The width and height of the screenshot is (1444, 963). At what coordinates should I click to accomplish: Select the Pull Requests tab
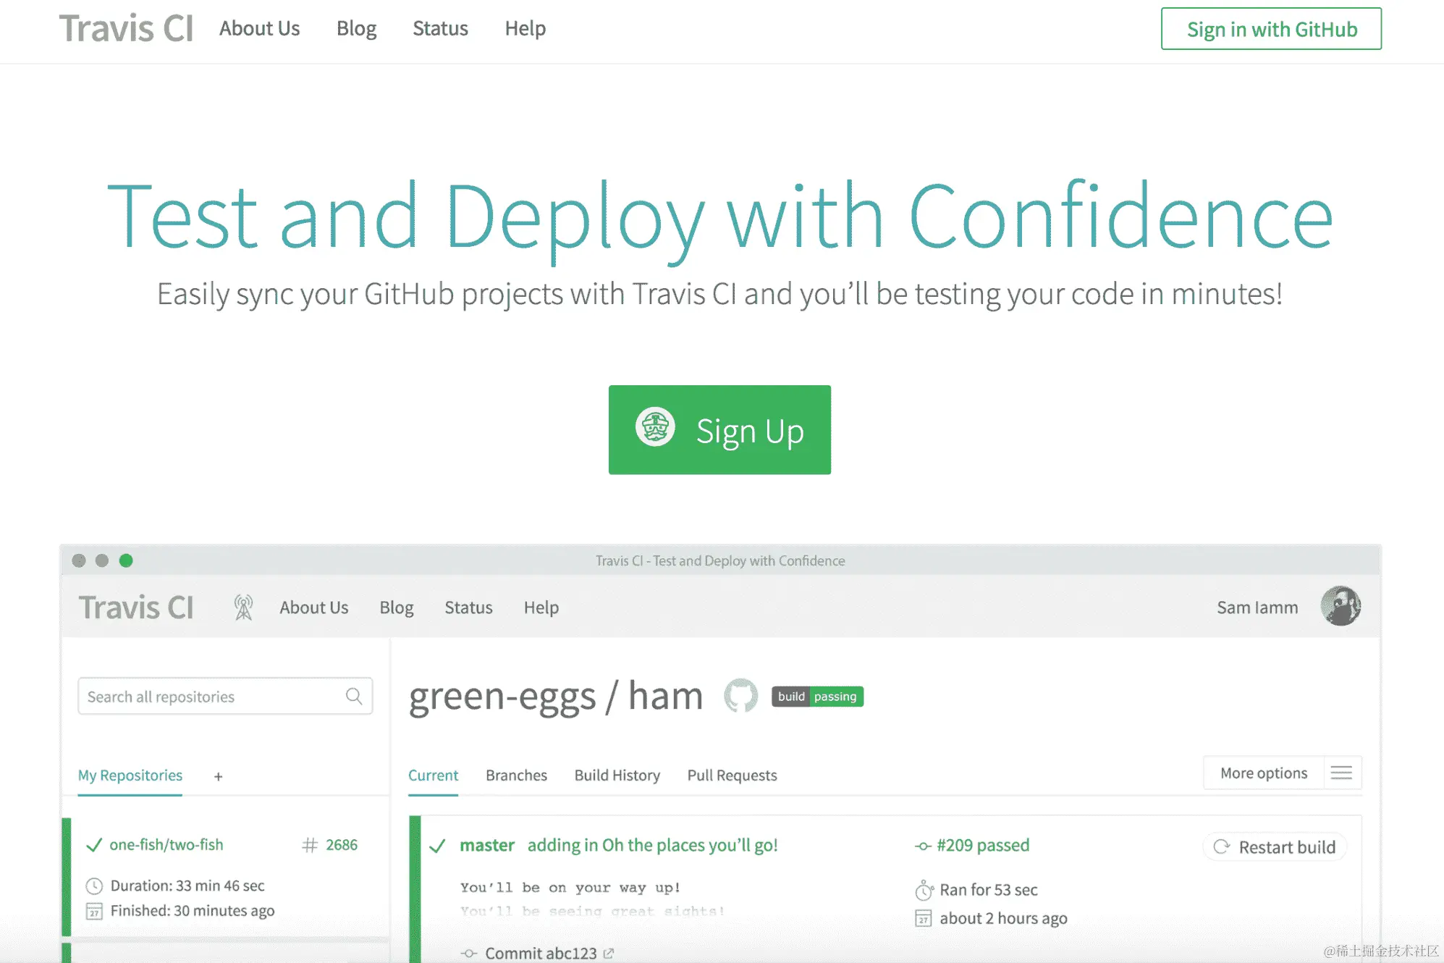click(732, 775)
